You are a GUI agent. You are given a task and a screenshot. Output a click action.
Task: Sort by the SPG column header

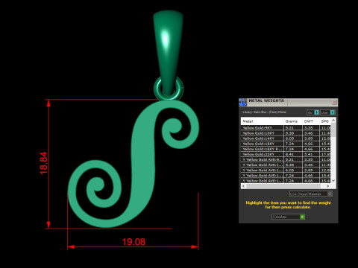coord(325,121)
